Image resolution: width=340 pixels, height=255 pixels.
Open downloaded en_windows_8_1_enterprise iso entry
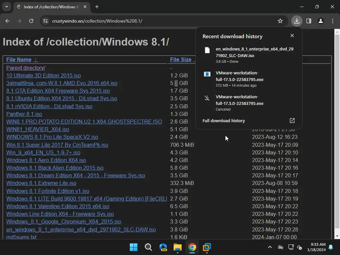(x=249, y=55)
